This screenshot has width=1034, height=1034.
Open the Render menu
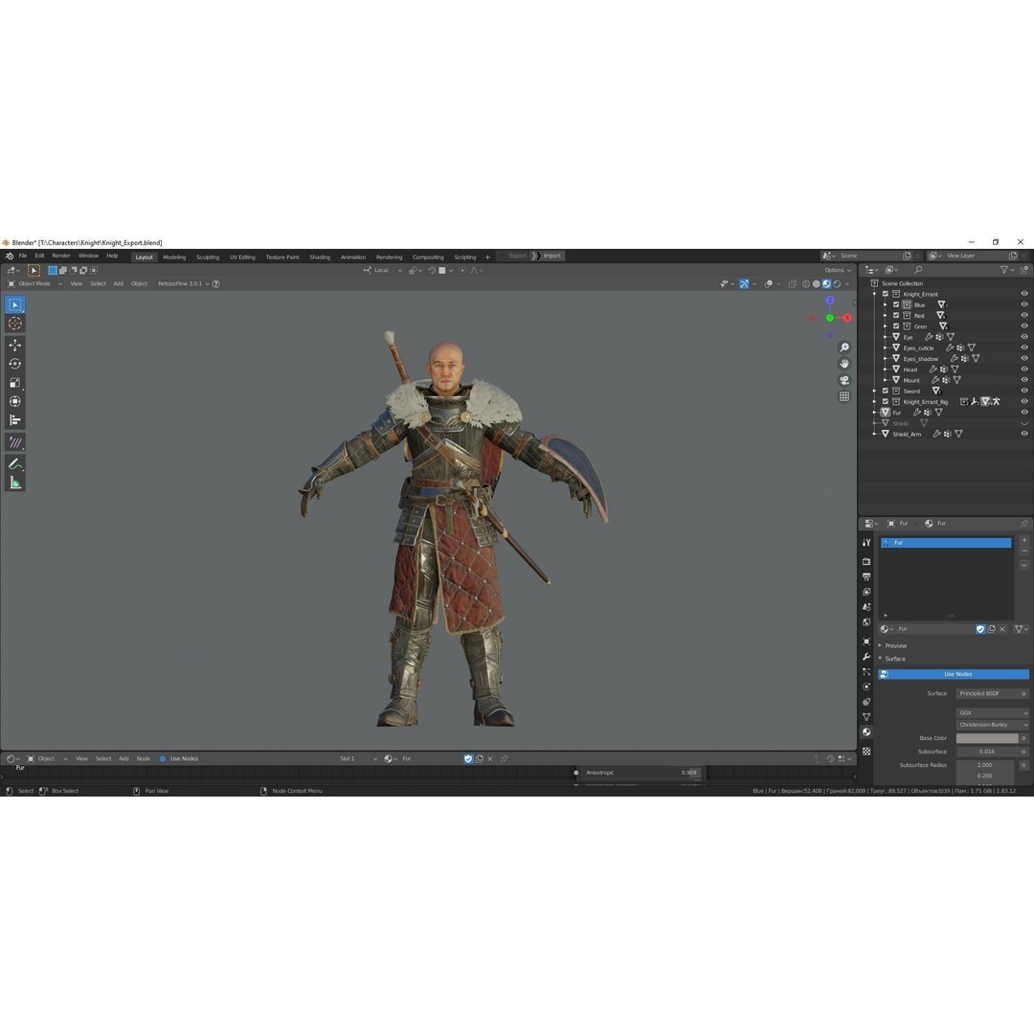click(x=61, y=256)
